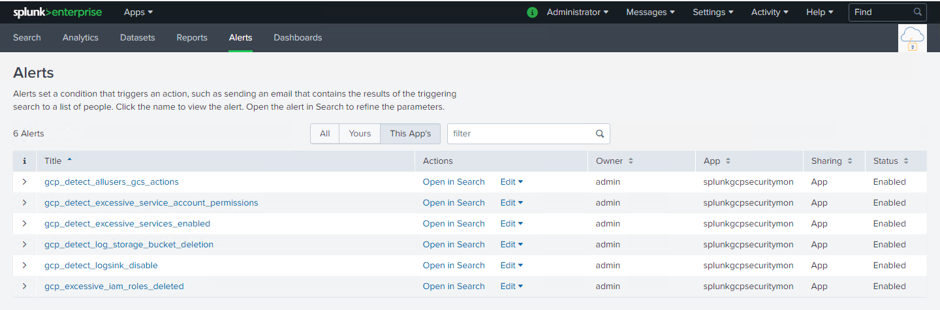Open the gcp_detect_excessive_services_enabled alert

[x=127, y=224]
